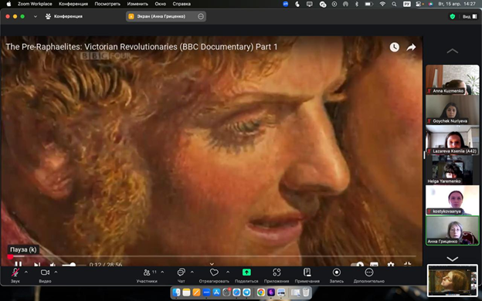Pause the YouTube video playback
482x301 pixels.
pos(18,264)
